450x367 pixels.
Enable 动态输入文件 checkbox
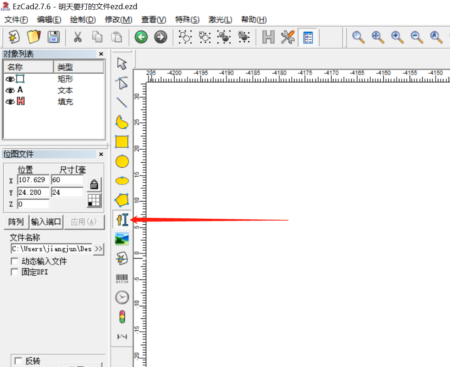point(14,261)
